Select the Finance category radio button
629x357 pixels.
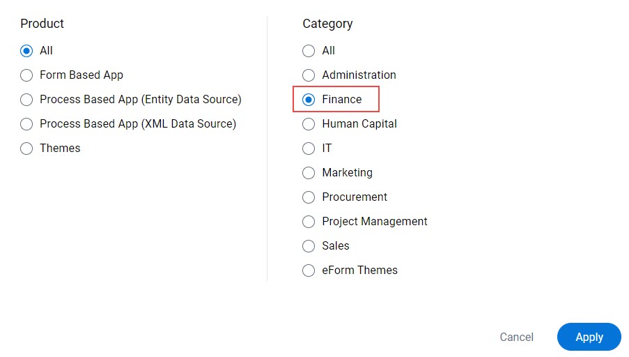[309, 100]
